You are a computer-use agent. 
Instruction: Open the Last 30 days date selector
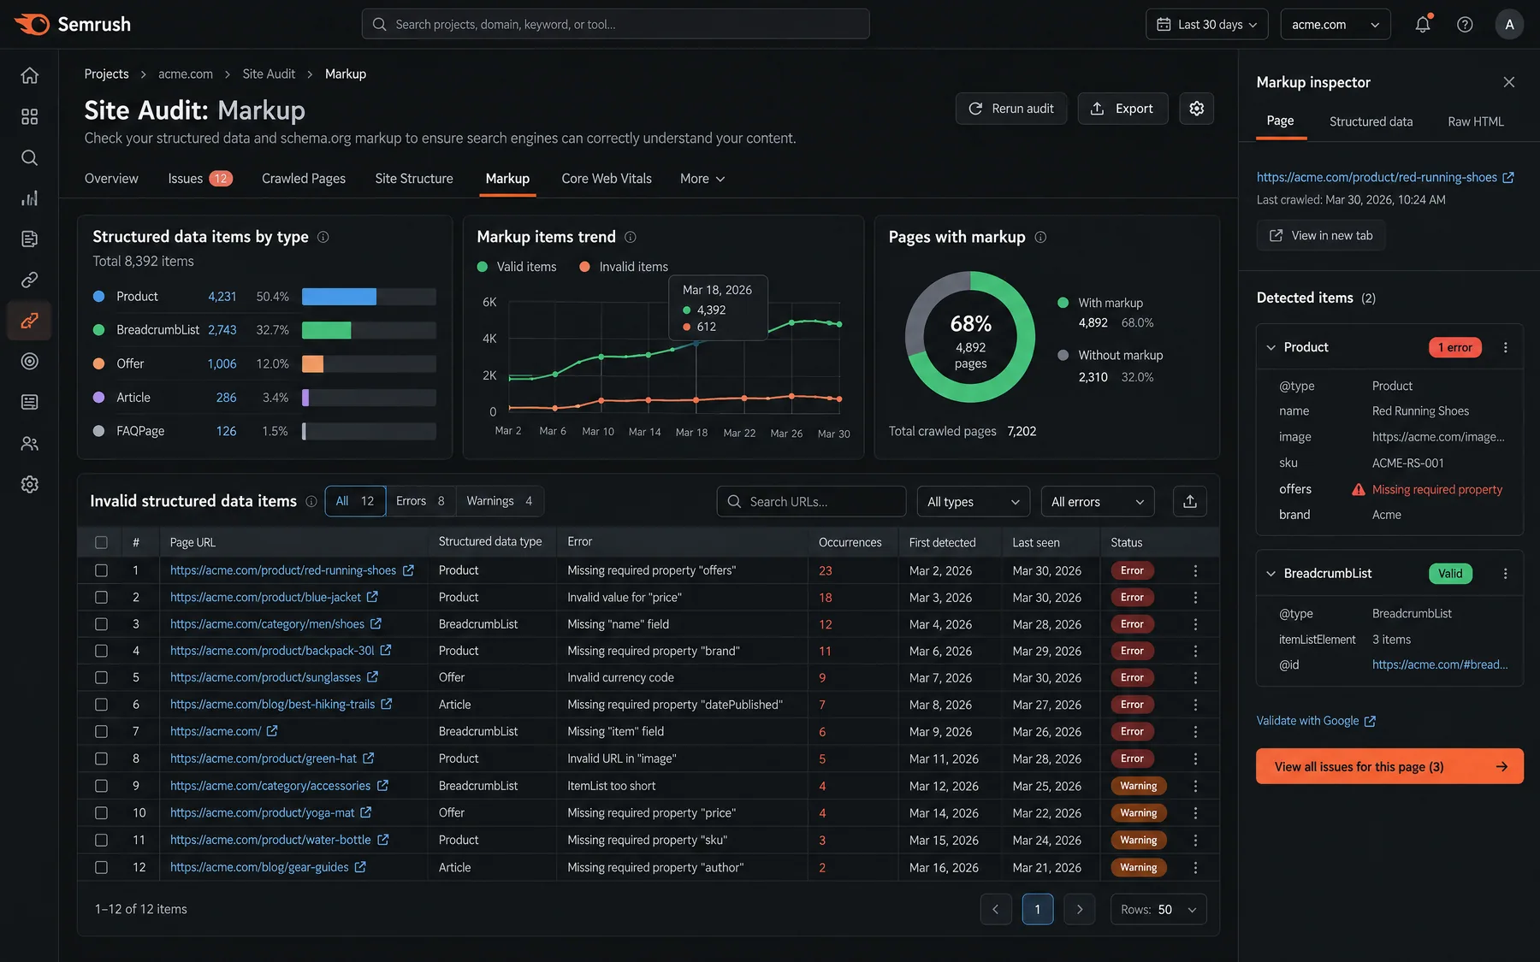pos(1206,24)
